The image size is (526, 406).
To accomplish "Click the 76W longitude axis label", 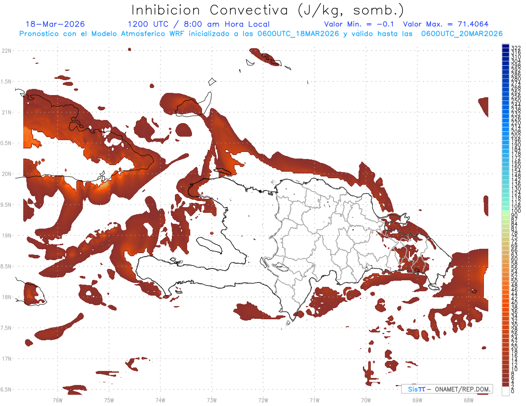I will tap(57, 400).
